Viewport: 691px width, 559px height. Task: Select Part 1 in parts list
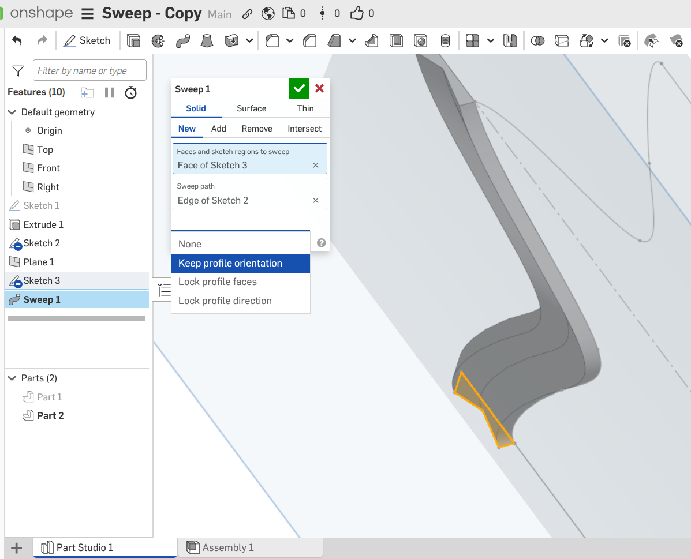click(x=49, y=397)
